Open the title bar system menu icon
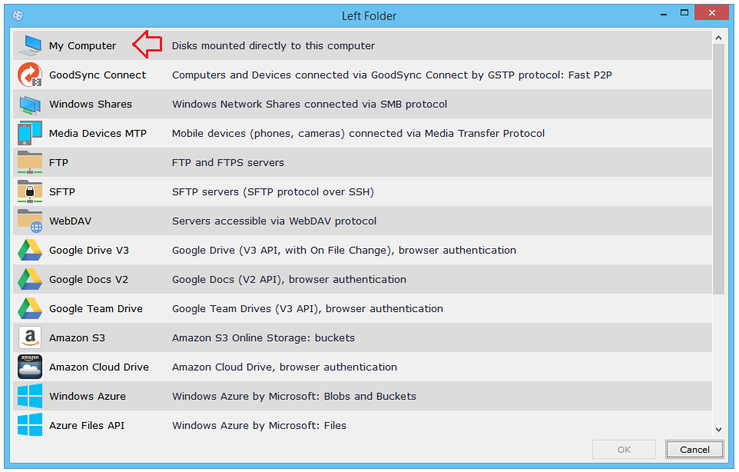Image resolution: width=739 pixels, height=472 pixels. [18, 15]
